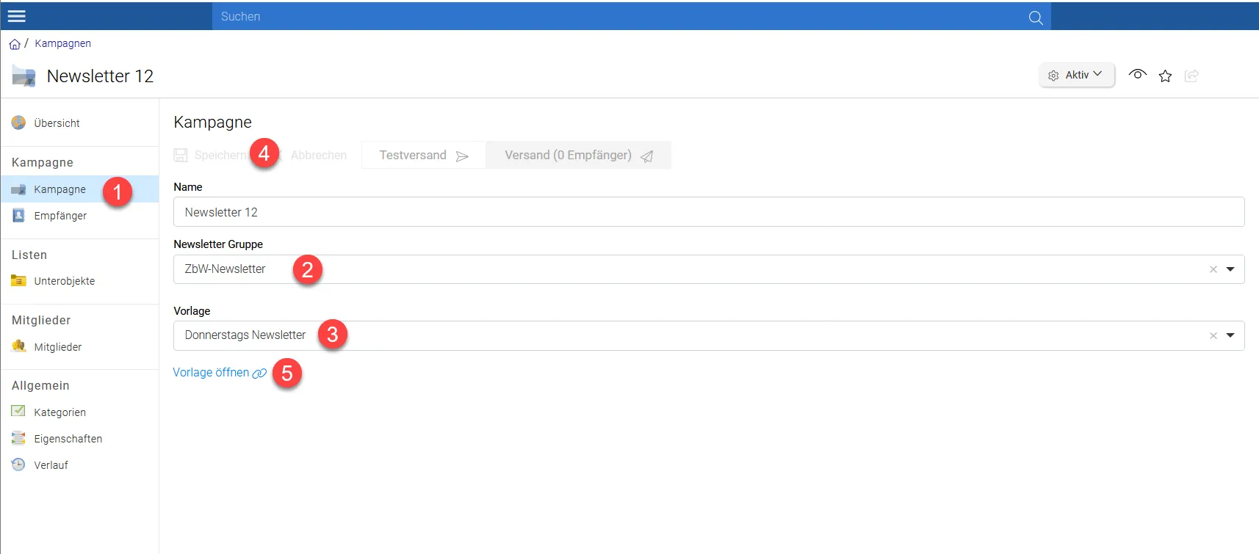Open the Aktiv status dropdown
Screen dimensions: 1259x554
click(x=1076, y=75)
